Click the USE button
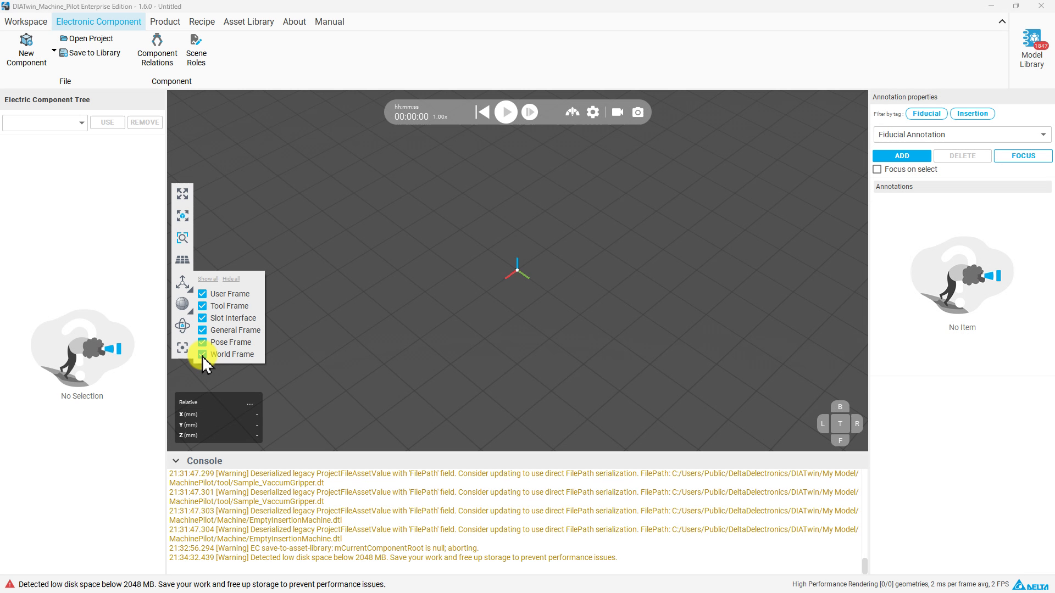 [107, 122]
